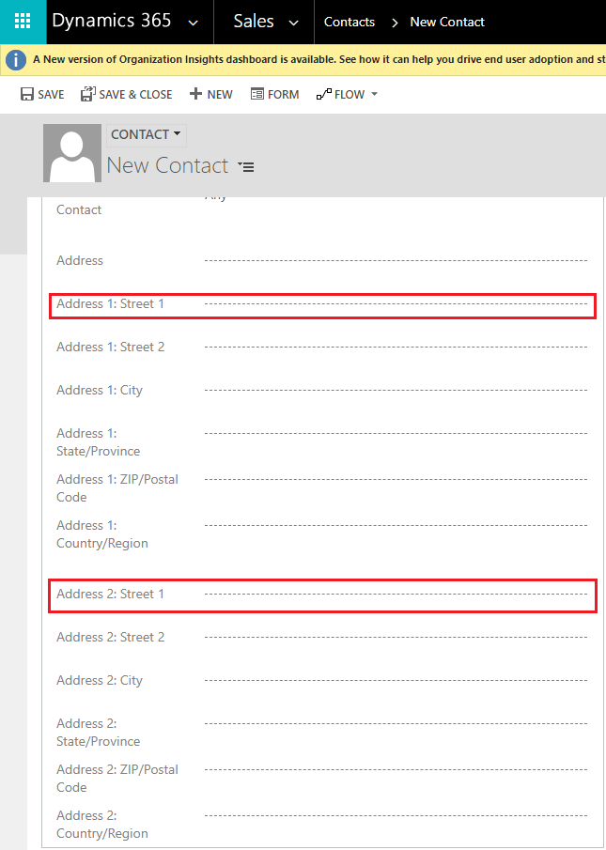The image size is (606, 850).
Task: Click the New plus icon
Action: click(x=195, y=95)
